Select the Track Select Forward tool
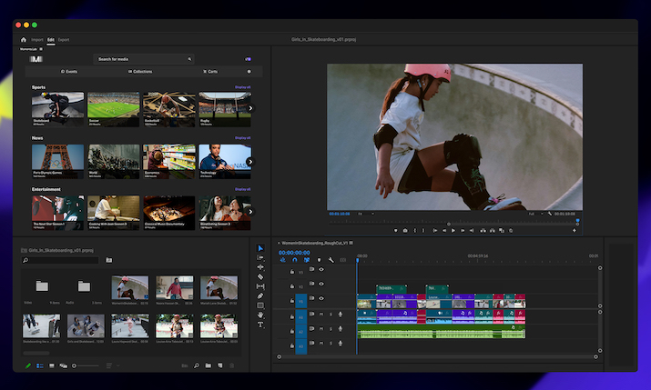 point(260,257)
